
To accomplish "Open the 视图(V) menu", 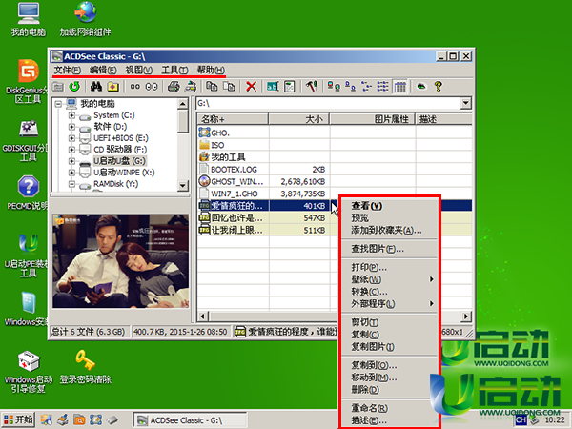I will tap(139, 70).
